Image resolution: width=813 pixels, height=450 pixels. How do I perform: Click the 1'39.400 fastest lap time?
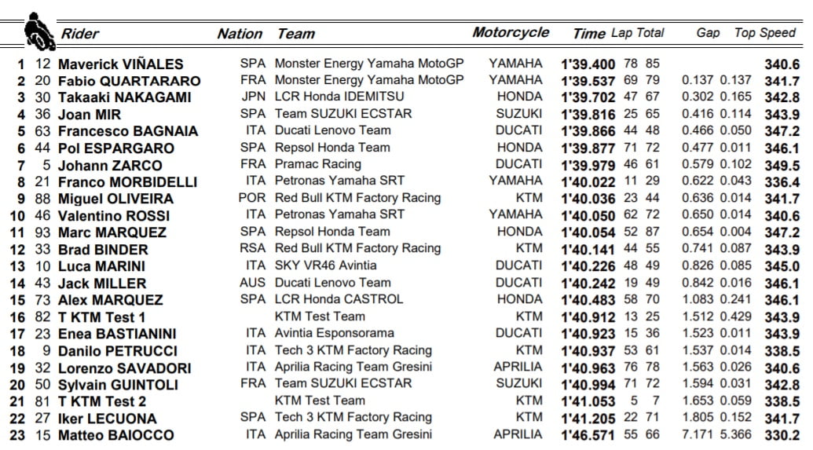tap(587, 64)
